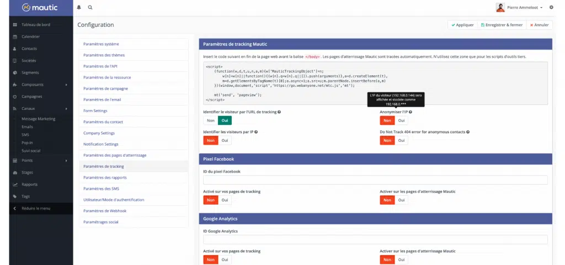The height and width of the screenshot is (265, 565).
Task: Open Suivi social submenu item
Action: 31,151
